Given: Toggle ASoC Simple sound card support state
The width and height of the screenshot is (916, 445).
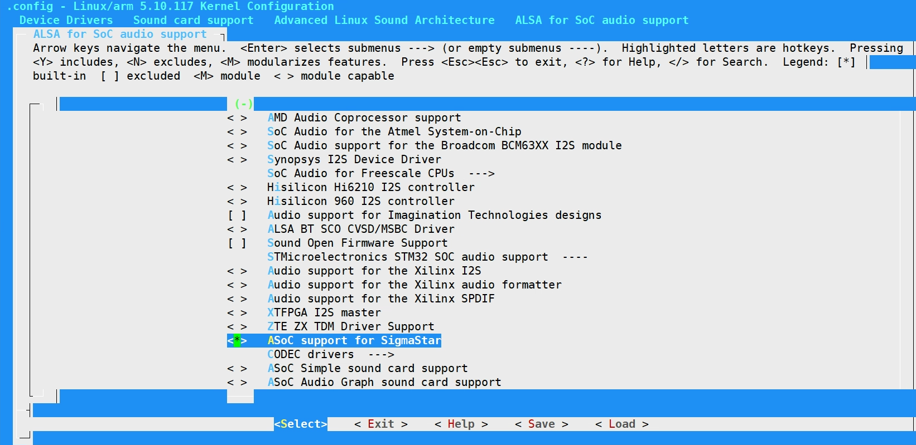Looking at the screenshot, I should (237, 368).
